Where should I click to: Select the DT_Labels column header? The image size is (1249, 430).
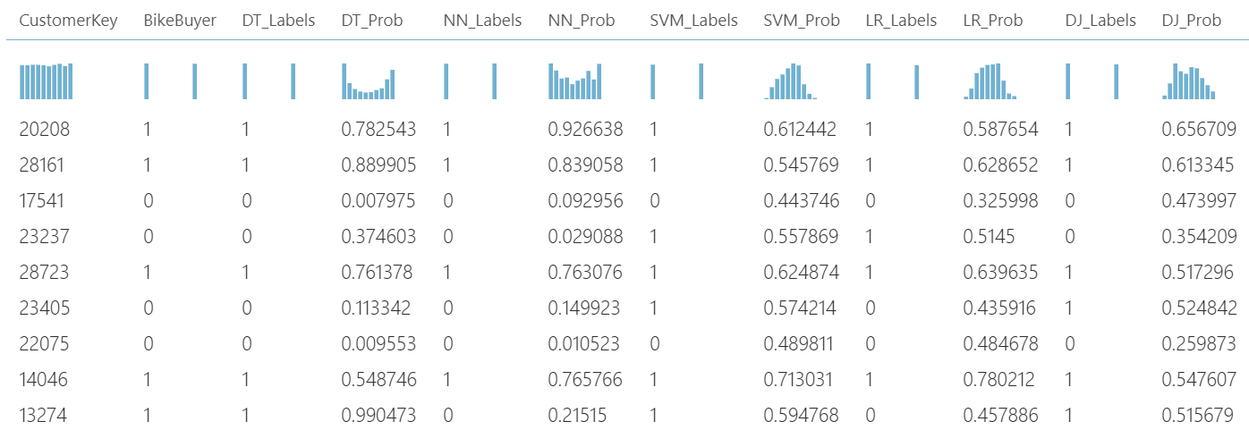[278, 21]
